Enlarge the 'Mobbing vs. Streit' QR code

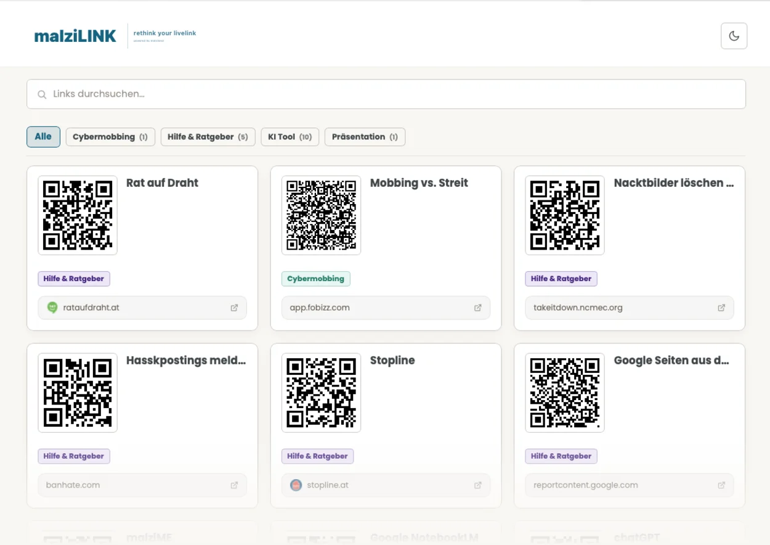coord(321,215)
